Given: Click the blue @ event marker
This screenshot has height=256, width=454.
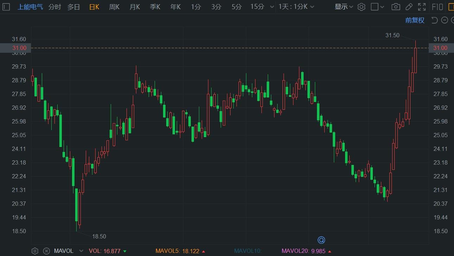Looking at the screenshot, I should [x=321, y=240].
